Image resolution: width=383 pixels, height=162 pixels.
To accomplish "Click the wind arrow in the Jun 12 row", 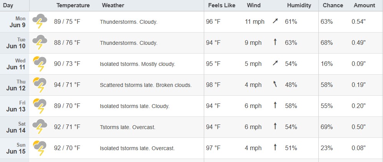I will pyautogui.click(x=275, y=84).
